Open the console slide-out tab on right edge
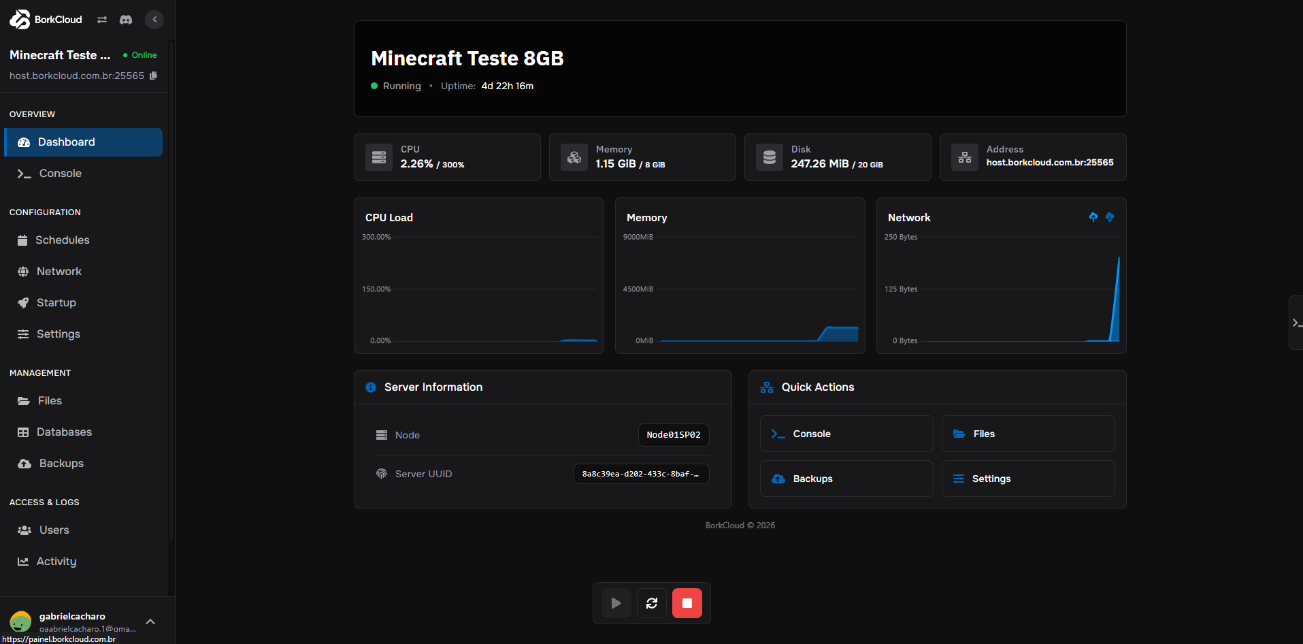The image size is (1303, 644). (x=1296, y=323)
